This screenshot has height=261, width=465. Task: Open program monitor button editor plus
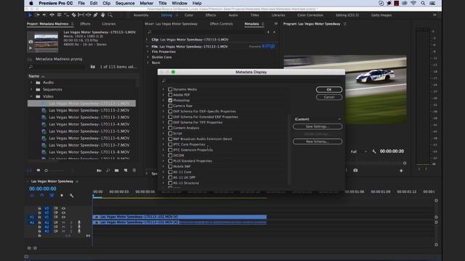[x=401, y=171]
